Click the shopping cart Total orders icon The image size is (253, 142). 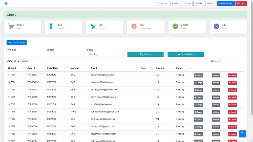tap(11, 26)
